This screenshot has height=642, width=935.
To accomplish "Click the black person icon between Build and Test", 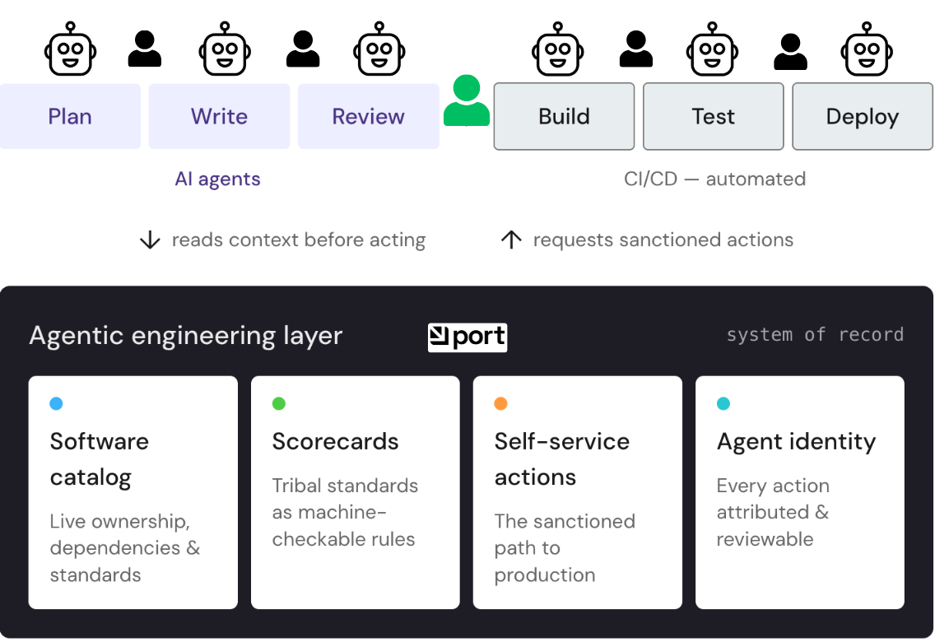I will tap(636, 49).
